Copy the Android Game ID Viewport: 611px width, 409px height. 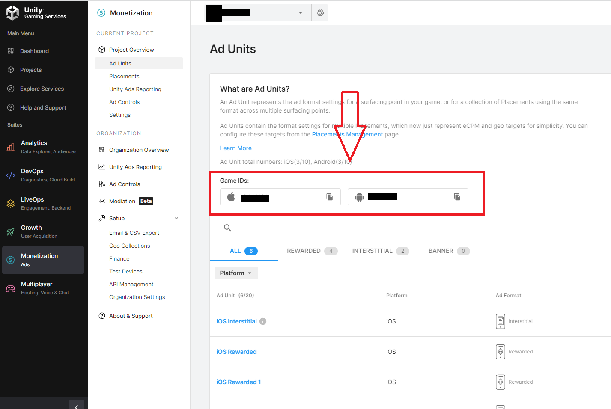click(457, 197)
